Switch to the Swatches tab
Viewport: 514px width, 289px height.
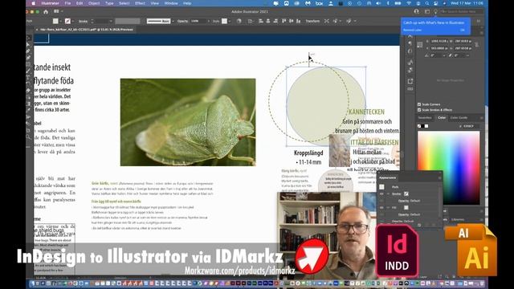pyautogui.click(x=425, y=118)
